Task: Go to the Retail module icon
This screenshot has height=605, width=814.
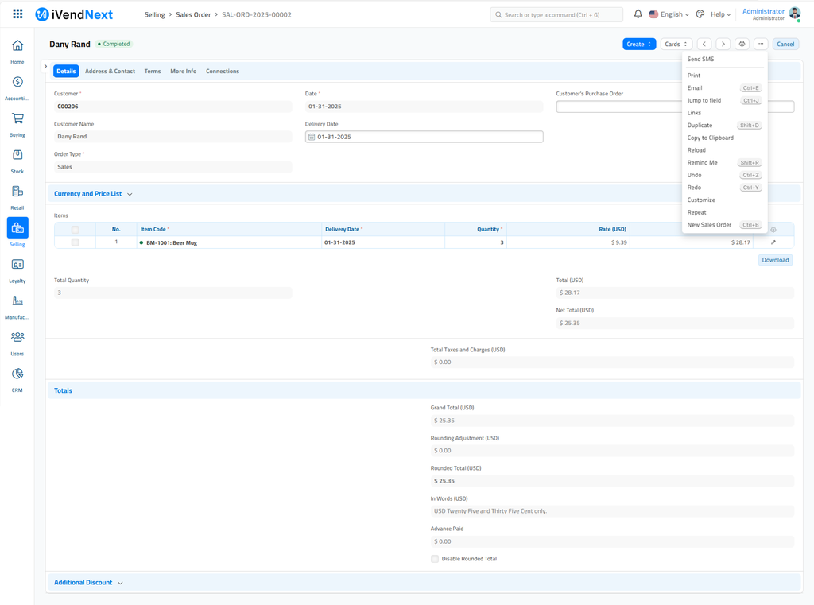Action: click(x=17, y=196)
